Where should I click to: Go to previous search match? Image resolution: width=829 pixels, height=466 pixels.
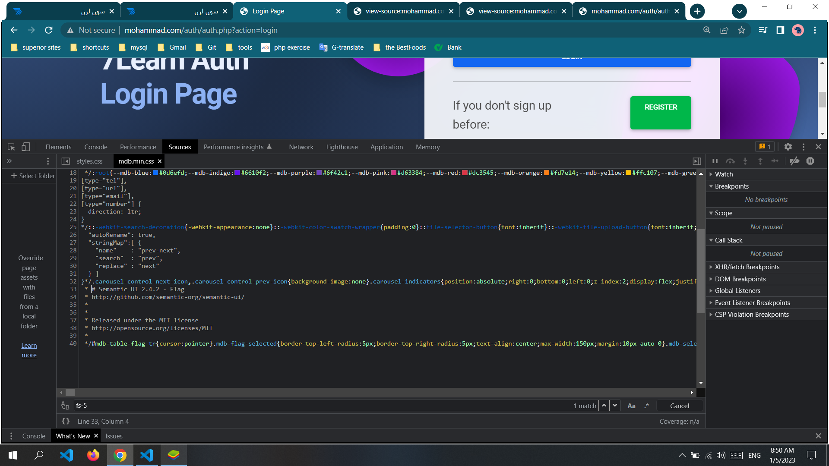click(604, 406)
